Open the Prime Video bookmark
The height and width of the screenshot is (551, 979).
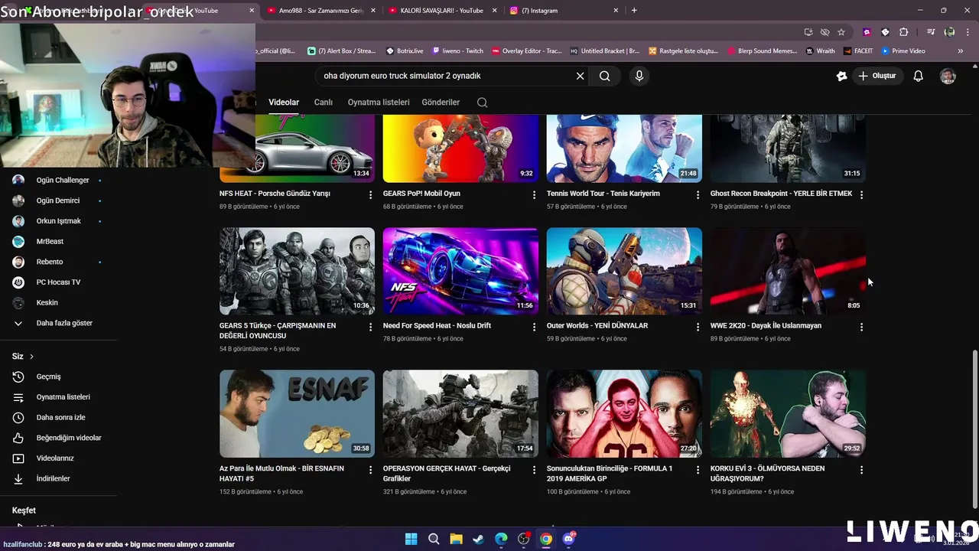(x=903, y=51)
